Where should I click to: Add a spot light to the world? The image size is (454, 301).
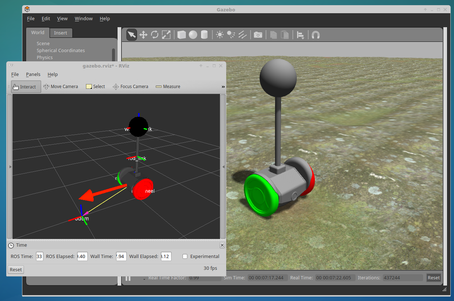click(230, 34)
